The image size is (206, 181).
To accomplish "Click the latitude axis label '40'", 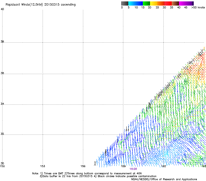I will [x=2, y=9].
